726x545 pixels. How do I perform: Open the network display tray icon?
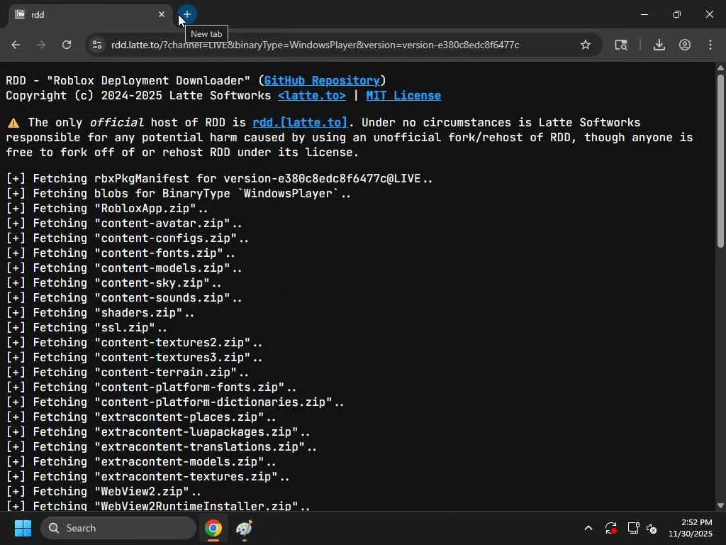coord(633,528)
